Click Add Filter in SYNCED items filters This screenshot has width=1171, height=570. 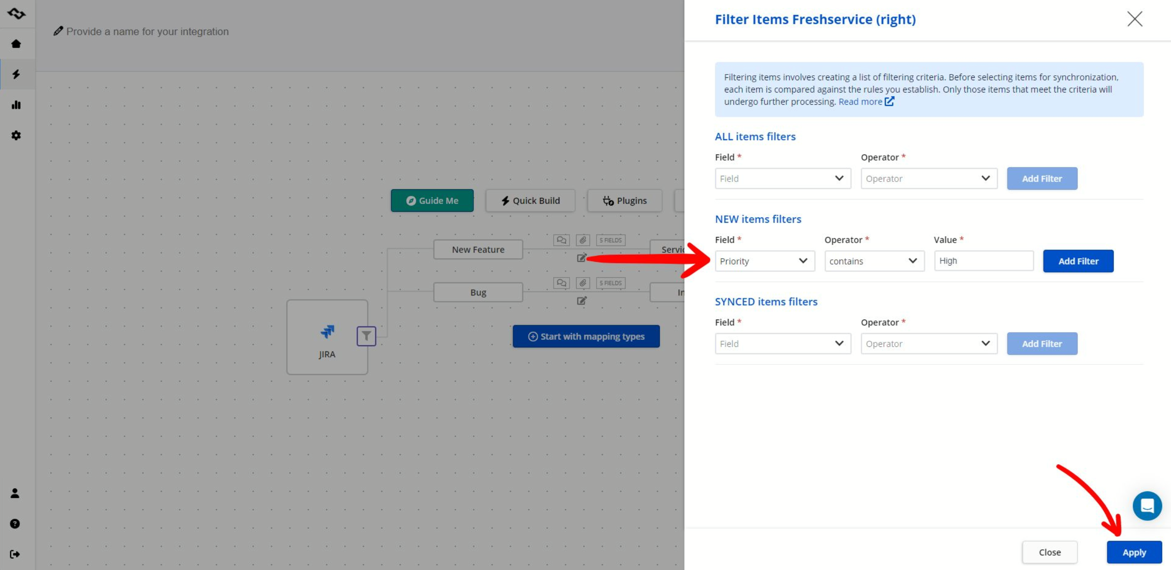1042,344
